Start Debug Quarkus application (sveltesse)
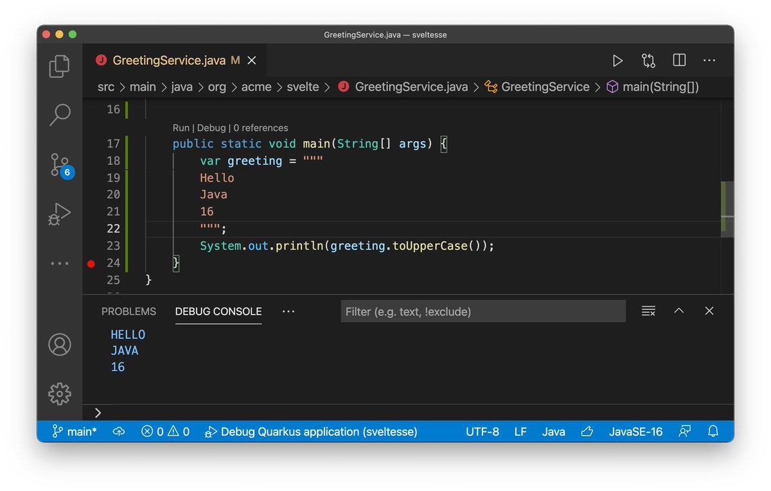Screen dimensions: 771x491 (310, 431)
